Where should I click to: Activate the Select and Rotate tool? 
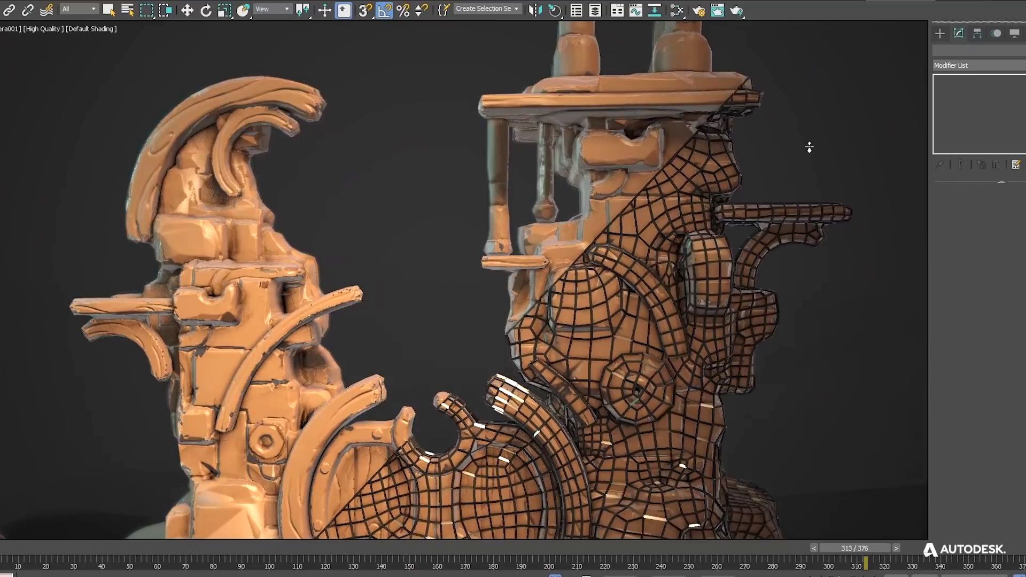[206, 10]
